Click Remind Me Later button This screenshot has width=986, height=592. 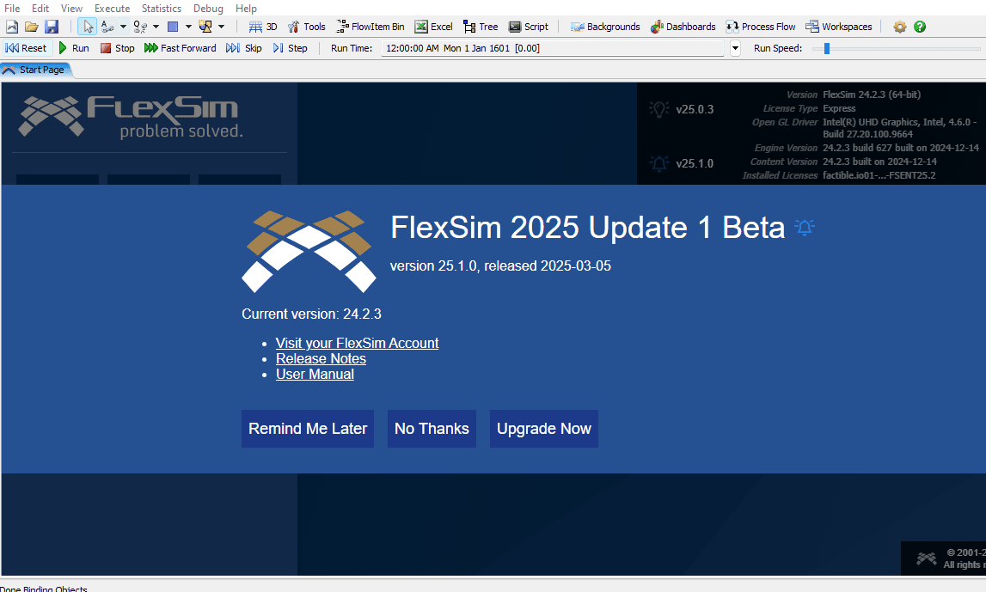point(308,429)
